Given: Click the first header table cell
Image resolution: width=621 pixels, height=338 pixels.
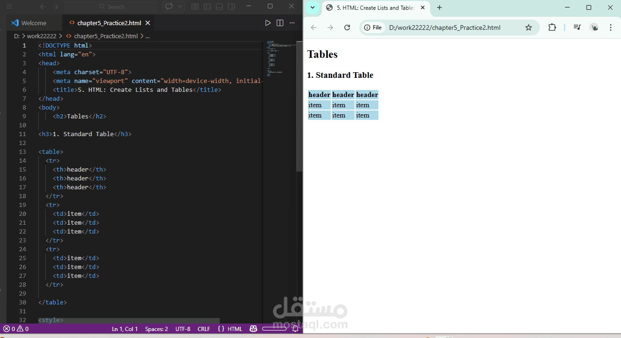Looking at the screenshot, I should tap(320, 95).
